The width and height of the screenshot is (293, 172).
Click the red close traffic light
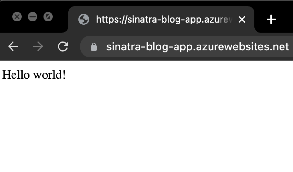[17, 17]
